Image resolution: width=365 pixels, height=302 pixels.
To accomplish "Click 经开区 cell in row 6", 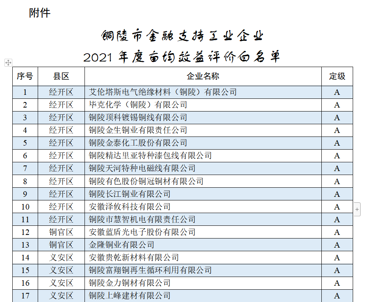I will click(x=61, y=156).
